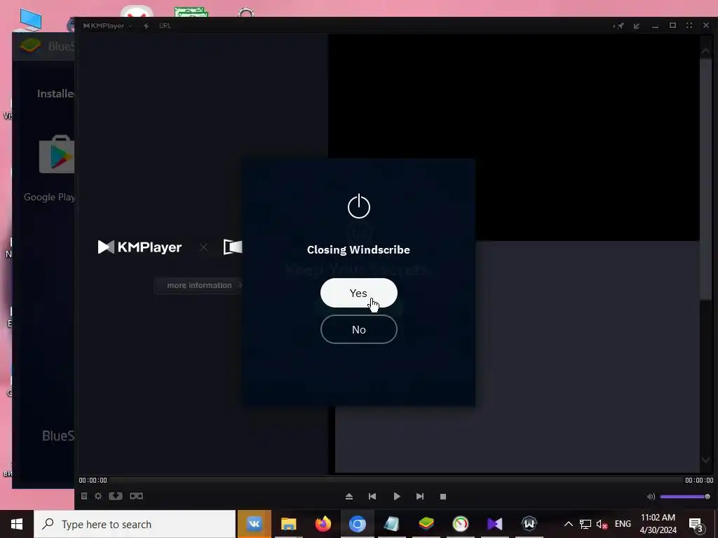Decline closing Windscribe with No

358,329
